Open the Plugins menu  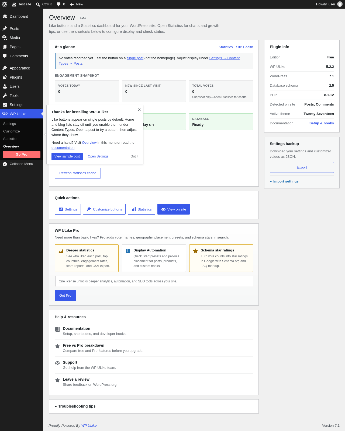tap(22, 77)
